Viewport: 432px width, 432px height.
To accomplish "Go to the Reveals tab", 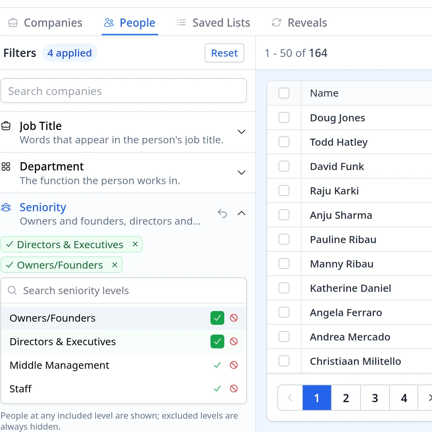I will 300,23.
